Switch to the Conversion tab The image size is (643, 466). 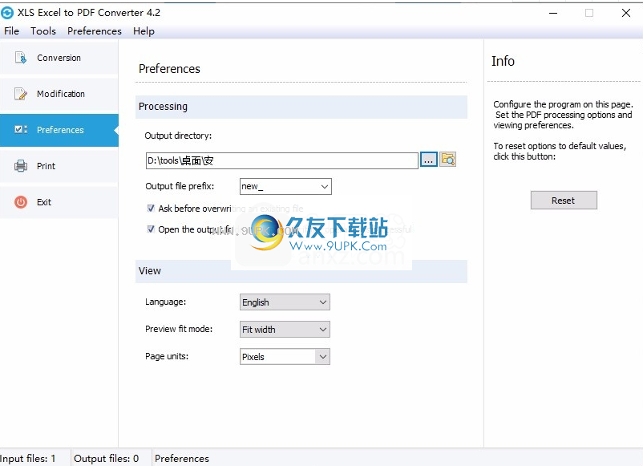(x=59, y=58)
